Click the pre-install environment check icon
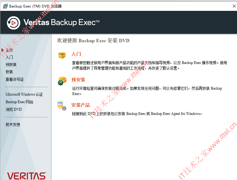 [62, 81]
